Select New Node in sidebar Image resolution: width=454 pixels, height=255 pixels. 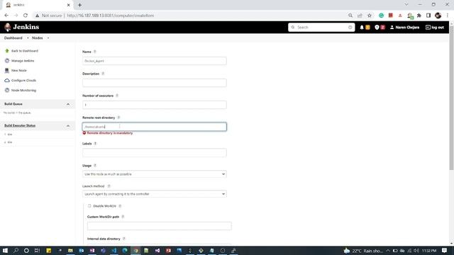click(x=19, y=71)
